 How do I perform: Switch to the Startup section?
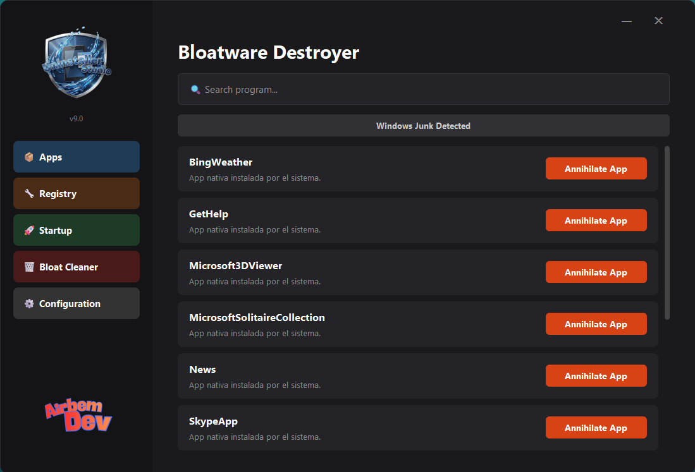(77, 230)
